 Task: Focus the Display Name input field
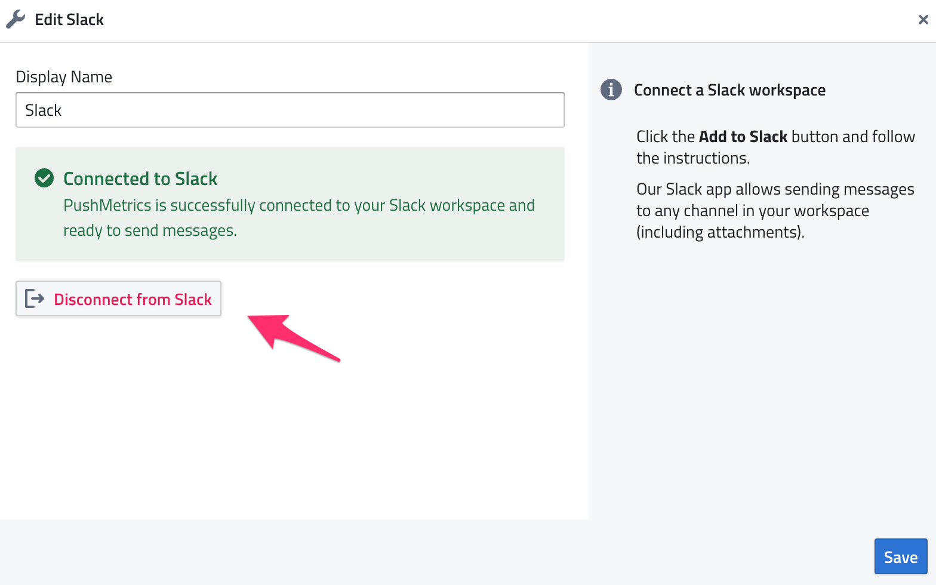(x=290, y=110)
